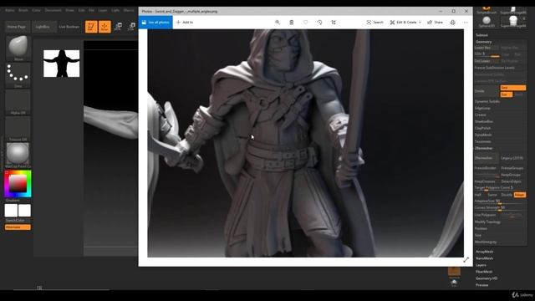The width and height of the screenshot is (535, 301).
Task: Toggle Live Boolean mode
Action: pos(69,27)
